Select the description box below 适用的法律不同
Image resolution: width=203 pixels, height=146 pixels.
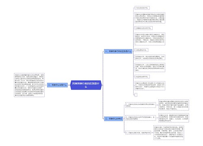coord(150,86)
